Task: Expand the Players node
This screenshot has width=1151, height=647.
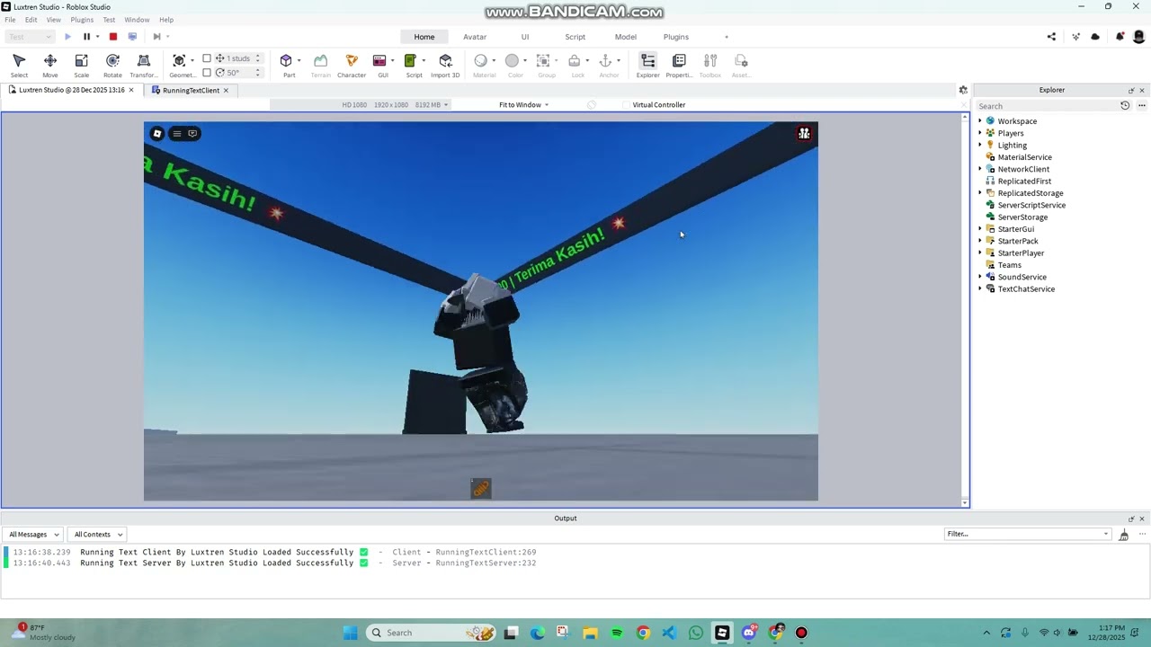Action: click(980, 133)
